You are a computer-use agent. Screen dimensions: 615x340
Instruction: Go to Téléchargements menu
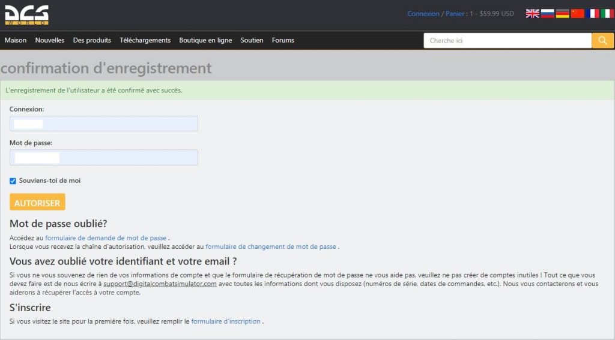tap(145, 40)
